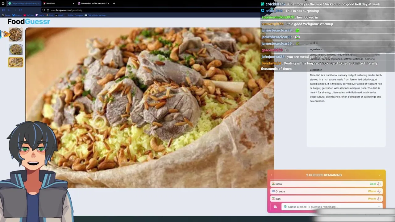Click the India flag icon
This screenshot has width=395, height=222.
273,184
